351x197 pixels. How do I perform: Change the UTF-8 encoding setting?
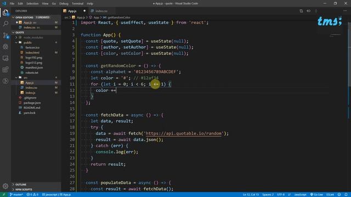(x=281, y=195)
